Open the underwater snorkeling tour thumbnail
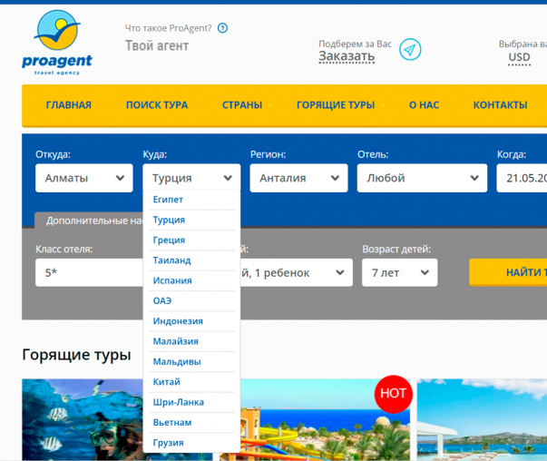Screen dimensions: 547x461 [x=83, y=420]
